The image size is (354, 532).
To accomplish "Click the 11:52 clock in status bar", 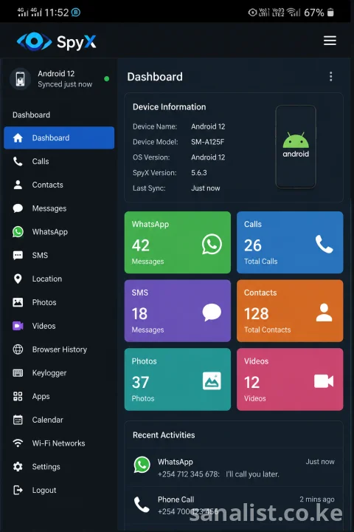I will 57,13.
